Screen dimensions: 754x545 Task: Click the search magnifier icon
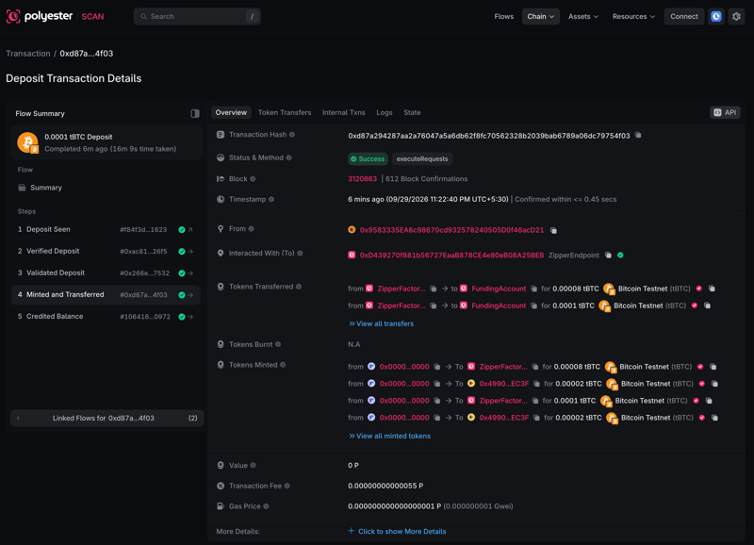coord(143,16)
